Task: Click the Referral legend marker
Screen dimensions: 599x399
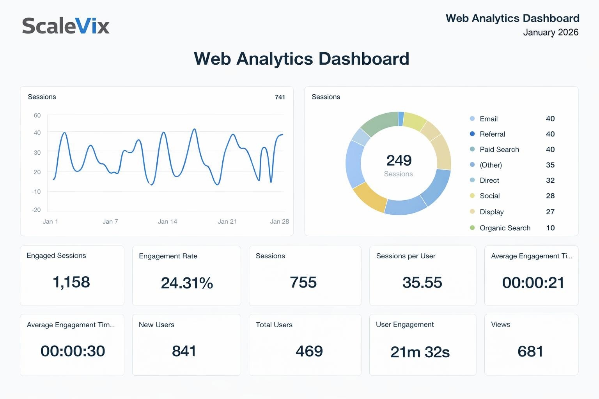Action: pos(472,134)
